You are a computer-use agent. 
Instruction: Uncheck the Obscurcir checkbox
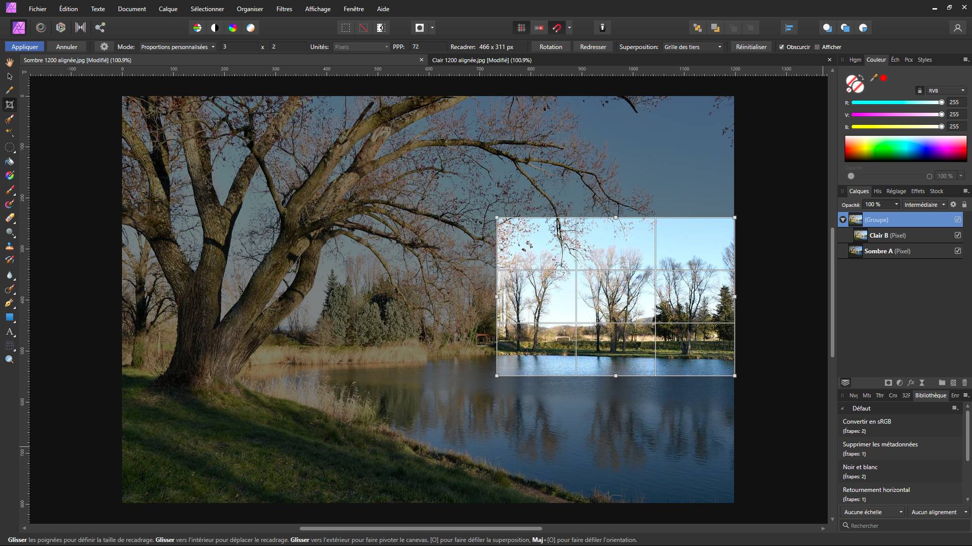[782, 47]
